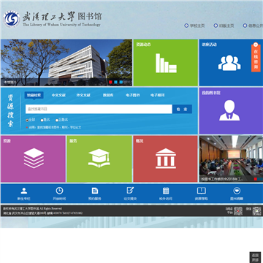
Task: Focus the catalog search input field
Action: coord(99,110)
